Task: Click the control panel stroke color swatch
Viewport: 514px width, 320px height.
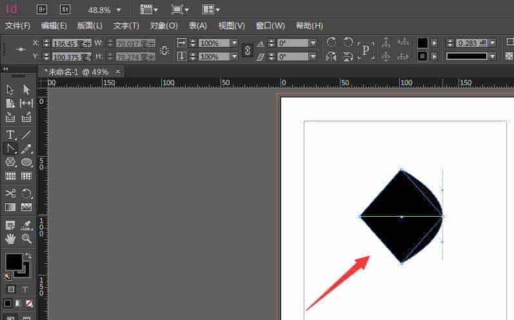Action: (x=422, y=57)
